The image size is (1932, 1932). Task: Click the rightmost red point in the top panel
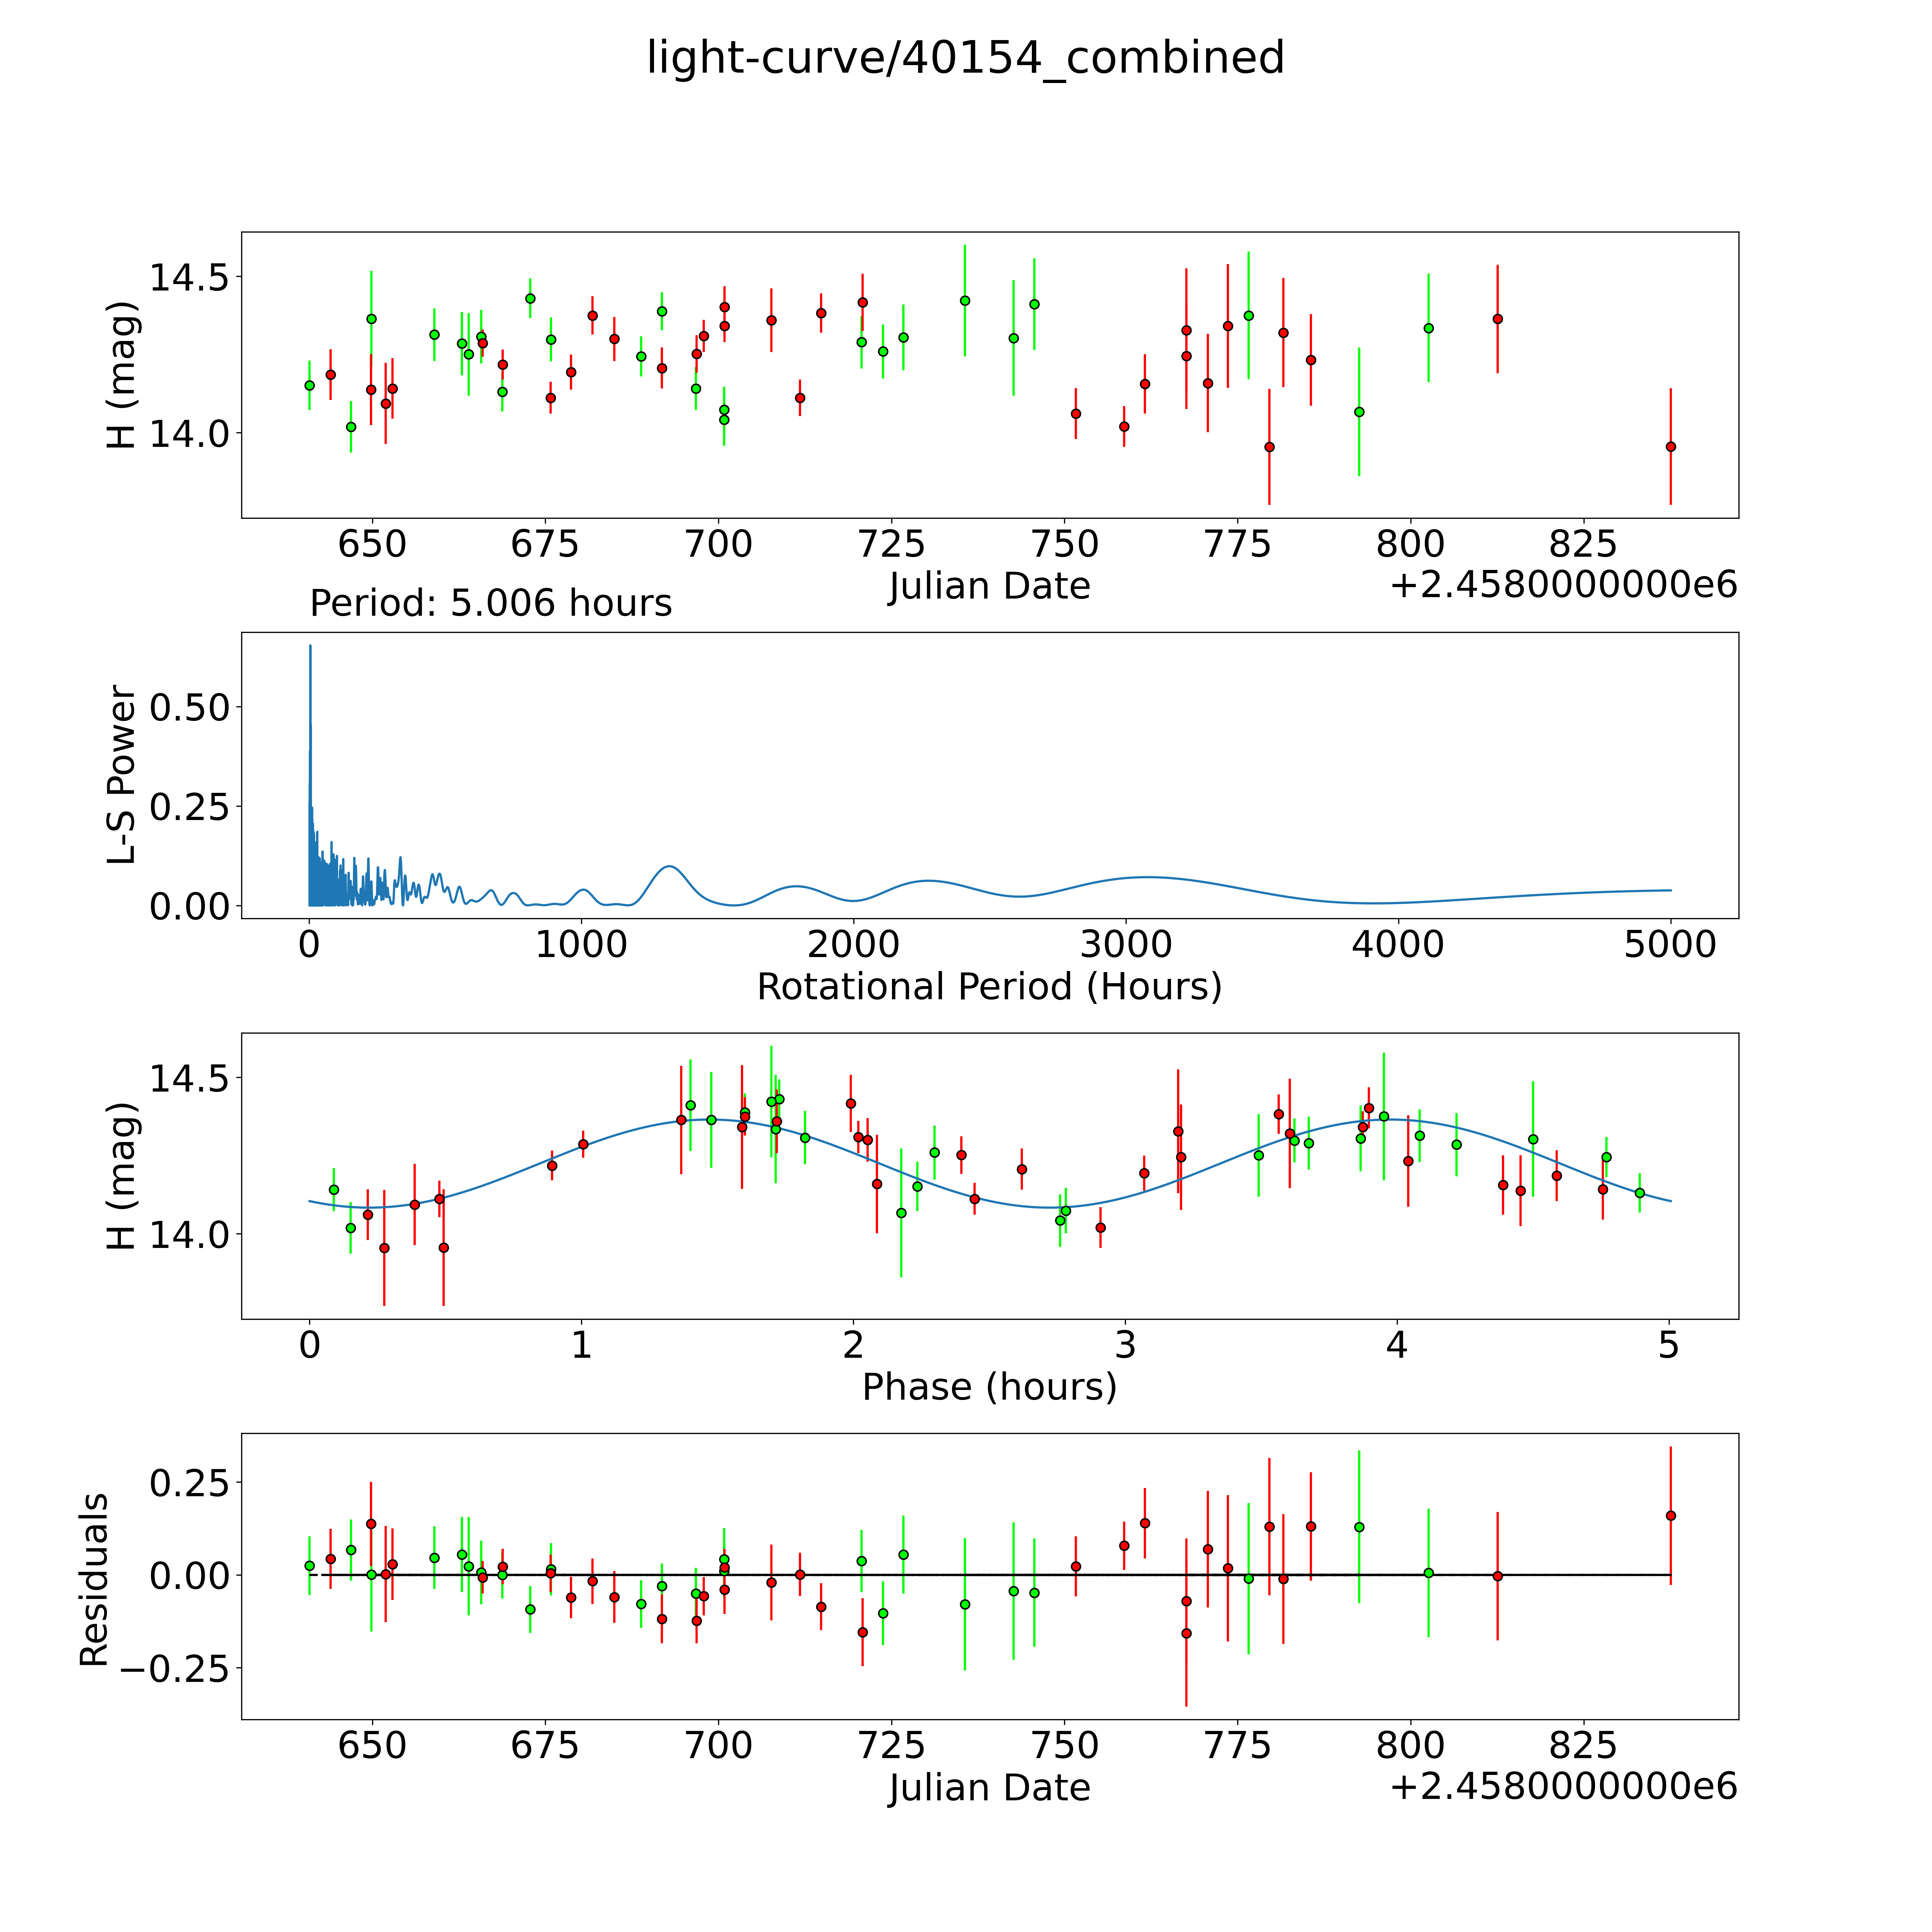coord(1670,447)
